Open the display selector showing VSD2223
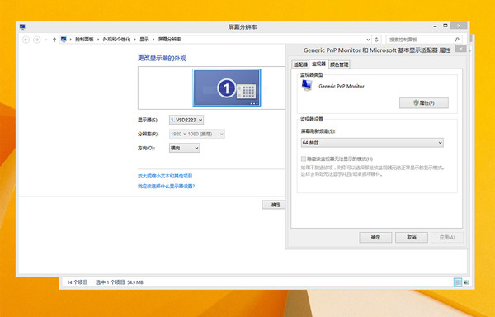The width and height of the screenshot is (495, 317). pos(186,120)
